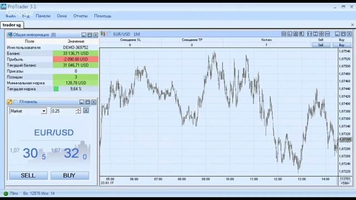356x200 pixels.
Task: Click the line-chart icon in the chart toolbar
Action: coord(295,34)
